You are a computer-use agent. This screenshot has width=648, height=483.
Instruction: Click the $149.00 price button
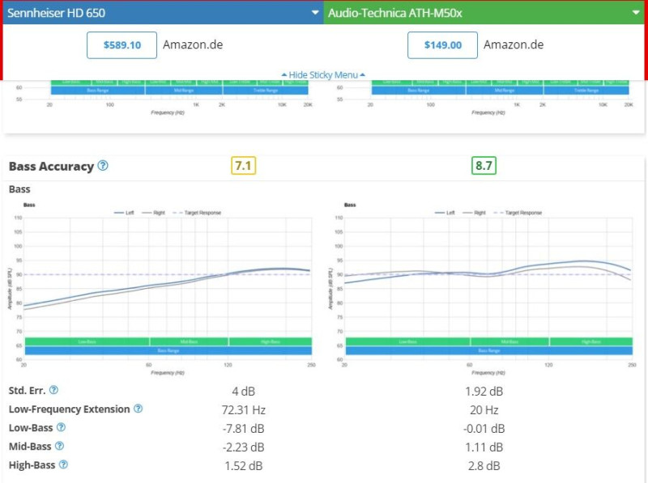point(442,45)
